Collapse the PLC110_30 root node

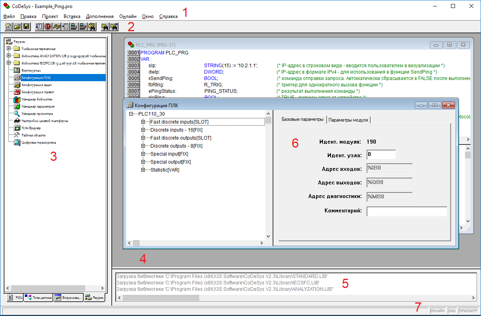[x=131, y=114]
